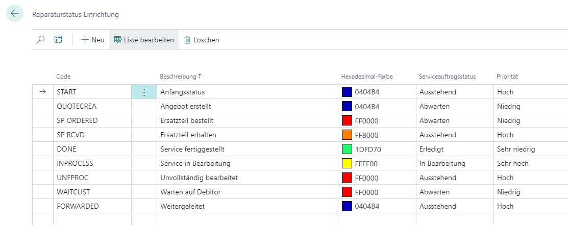
Task: Click the blue swatch in QUOTECREA row
Action: [347, 106]
